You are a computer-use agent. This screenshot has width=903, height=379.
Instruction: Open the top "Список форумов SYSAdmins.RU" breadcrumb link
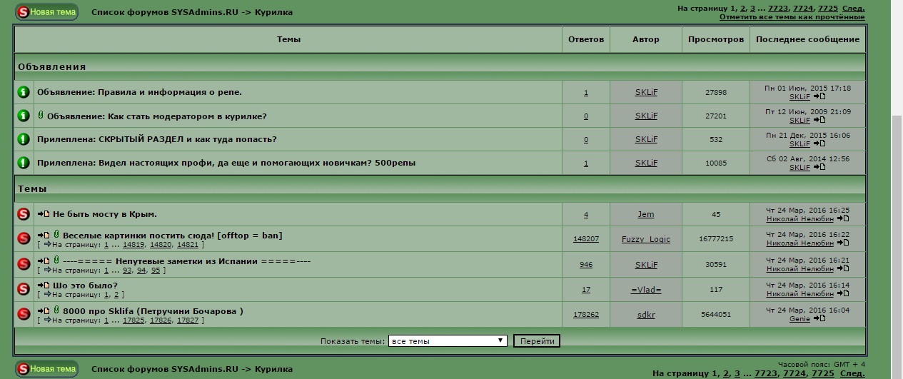coord(165,12)
